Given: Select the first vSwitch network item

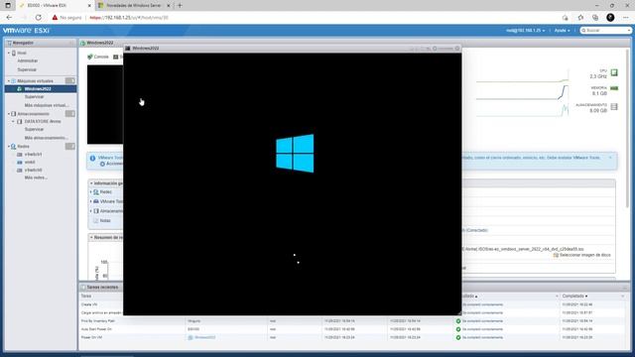Looking at the screenshot, I should point(33,155).
